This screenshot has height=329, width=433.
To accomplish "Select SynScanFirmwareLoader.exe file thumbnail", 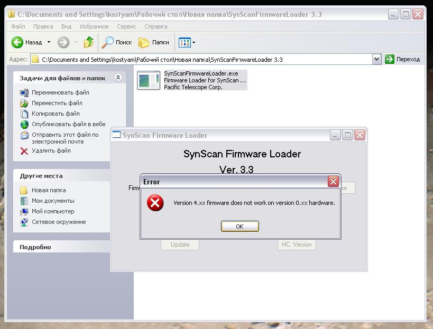I will tap(149, 80).
